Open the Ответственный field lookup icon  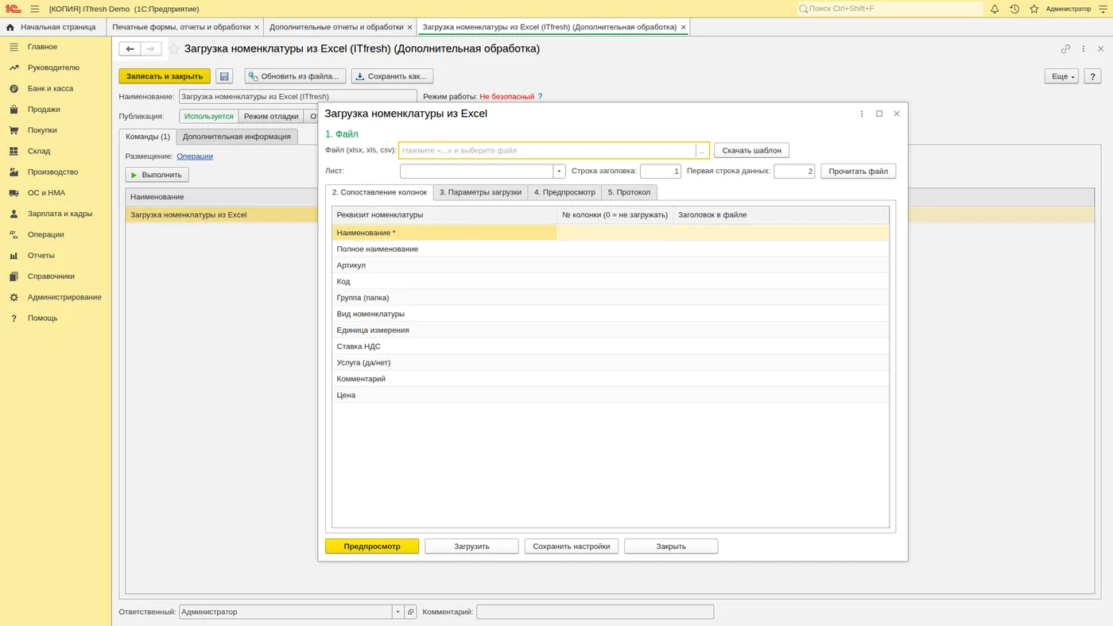click(x=410, y=612)
